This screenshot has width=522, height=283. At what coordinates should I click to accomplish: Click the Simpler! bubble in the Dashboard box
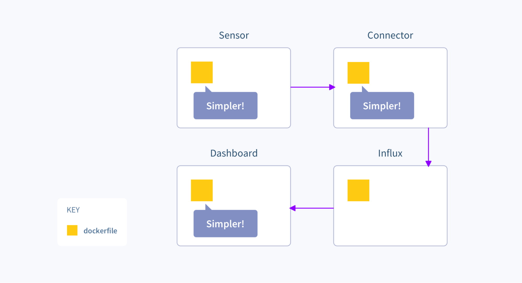225,224
